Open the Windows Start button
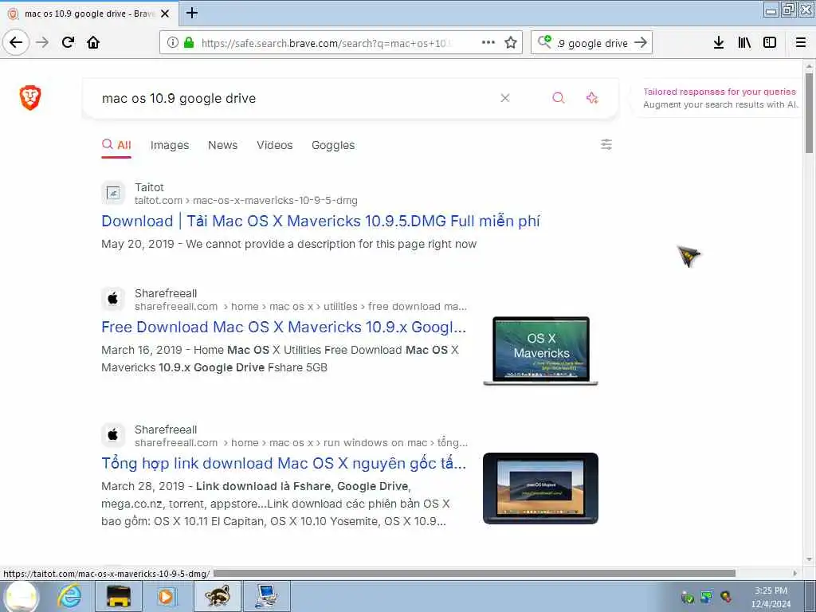Screen dimensions: 816x612 pos(22,596)
